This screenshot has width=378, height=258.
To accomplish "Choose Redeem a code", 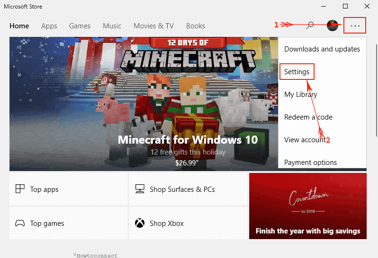I will [x=322, y=117].
